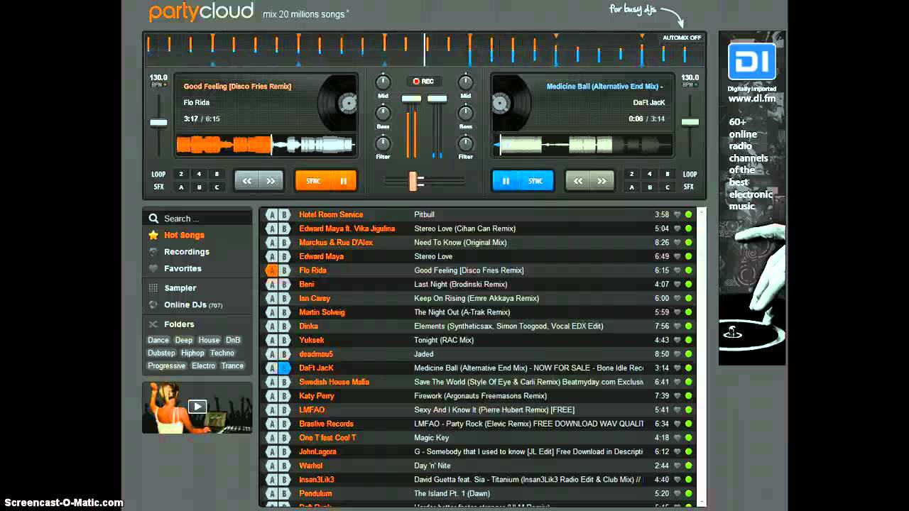This screenshot has width=909, height=511.
Task: Toggle AUTOMIX OFF switch
Action: point(682,38)
